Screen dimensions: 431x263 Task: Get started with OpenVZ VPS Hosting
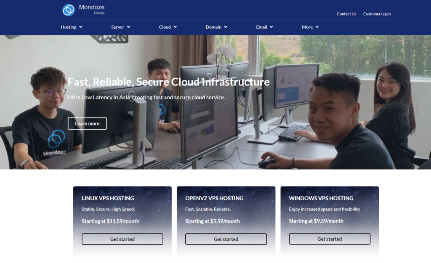coord(226,239)
